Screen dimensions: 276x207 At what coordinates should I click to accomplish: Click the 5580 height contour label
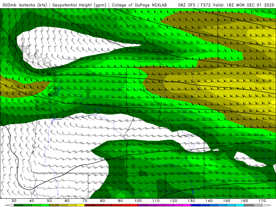pos(179,150)
